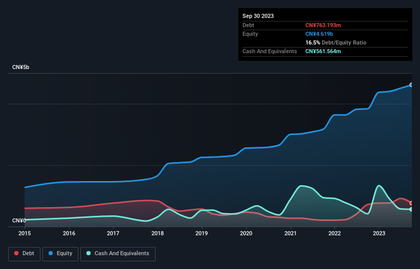Click the CN¥561.564m cash value
Image resolution: width=420 pixels, height=269 pixels.
(x=323, y=51)
